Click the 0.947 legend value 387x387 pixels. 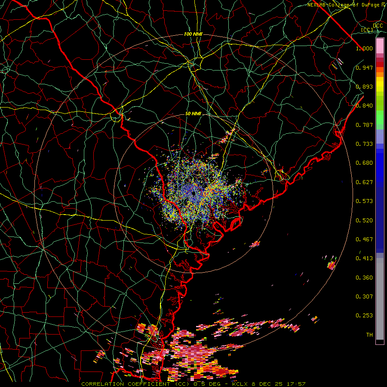[x=364, y=68]
